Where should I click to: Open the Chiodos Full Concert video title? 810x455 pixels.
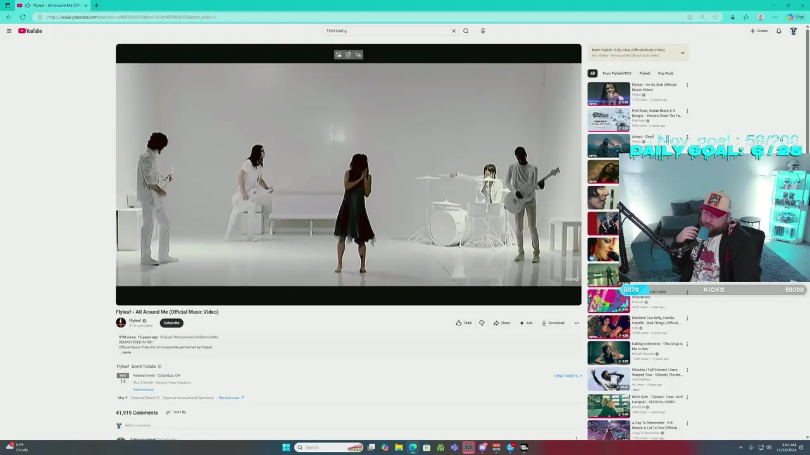pos(657,372)
